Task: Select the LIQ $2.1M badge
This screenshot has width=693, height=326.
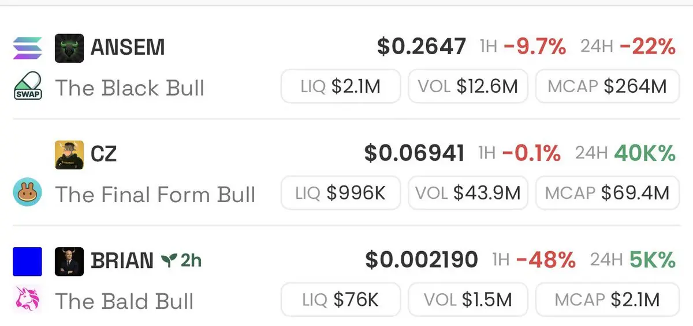Action: [341, 86]
